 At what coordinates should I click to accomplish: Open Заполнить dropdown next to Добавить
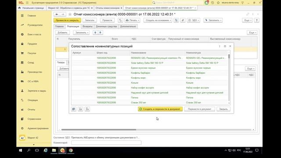pyautogui.click(x=81, y=32)
